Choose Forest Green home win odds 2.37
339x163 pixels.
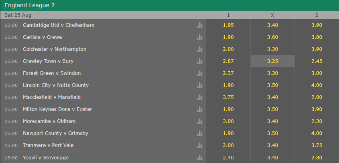point(228,73)
